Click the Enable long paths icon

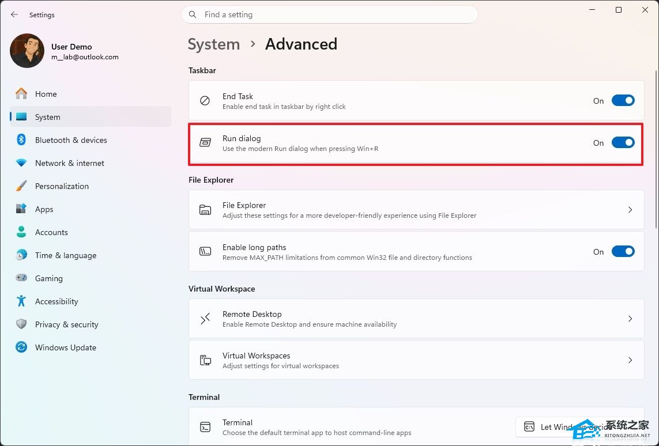click(x=205, y=252)
